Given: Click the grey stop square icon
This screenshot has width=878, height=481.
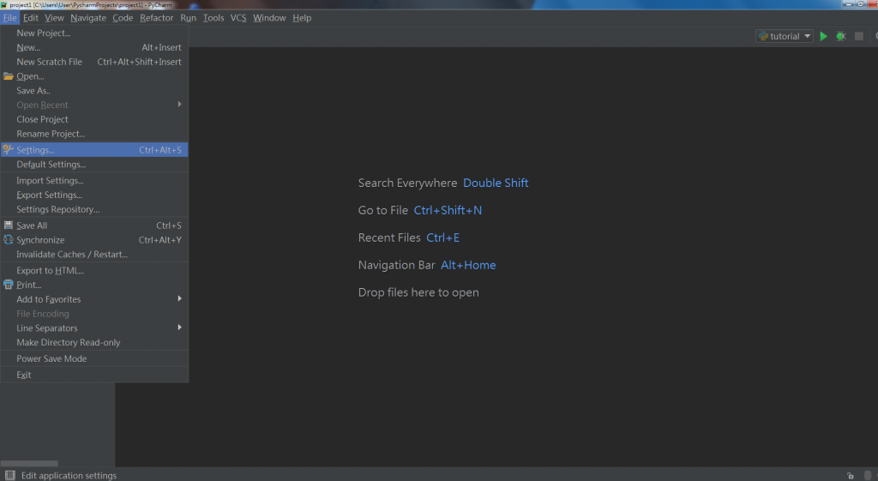Looking at the screenshot, I should coord(858,36).
